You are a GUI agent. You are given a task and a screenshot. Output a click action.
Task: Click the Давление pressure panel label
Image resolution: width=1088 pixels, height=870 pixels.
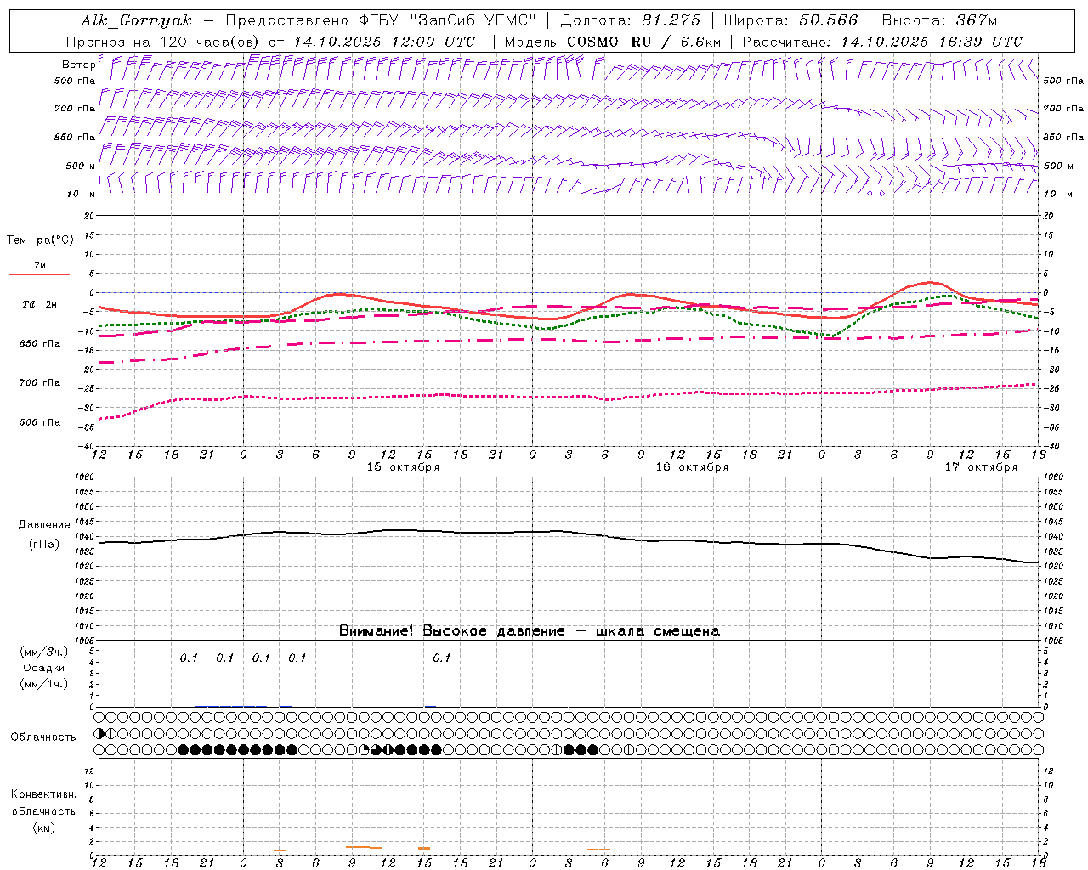point(44,525)
